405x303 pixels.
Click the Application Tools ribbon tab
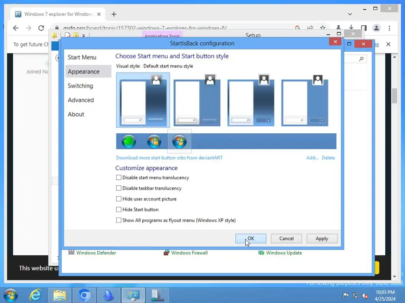[162, 35]
